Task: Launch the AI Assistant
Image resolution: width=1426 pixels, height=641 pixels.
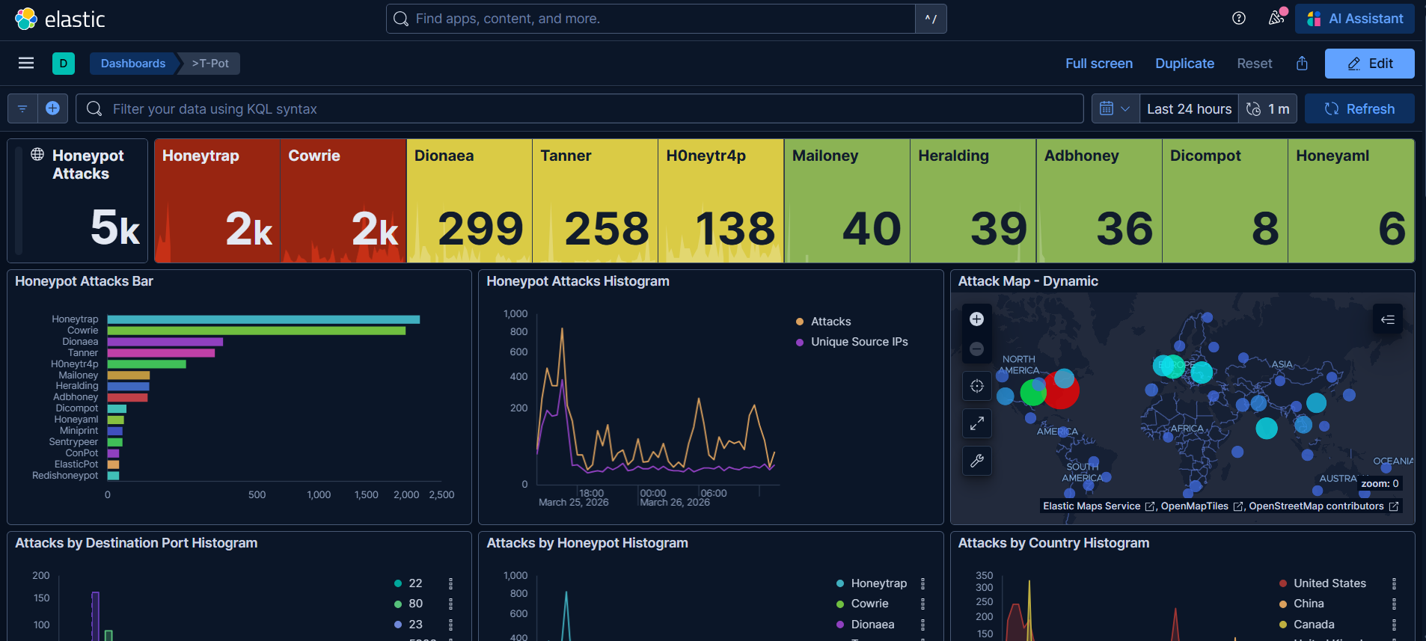Action: pyautogui.click(x=1355, y=19)
